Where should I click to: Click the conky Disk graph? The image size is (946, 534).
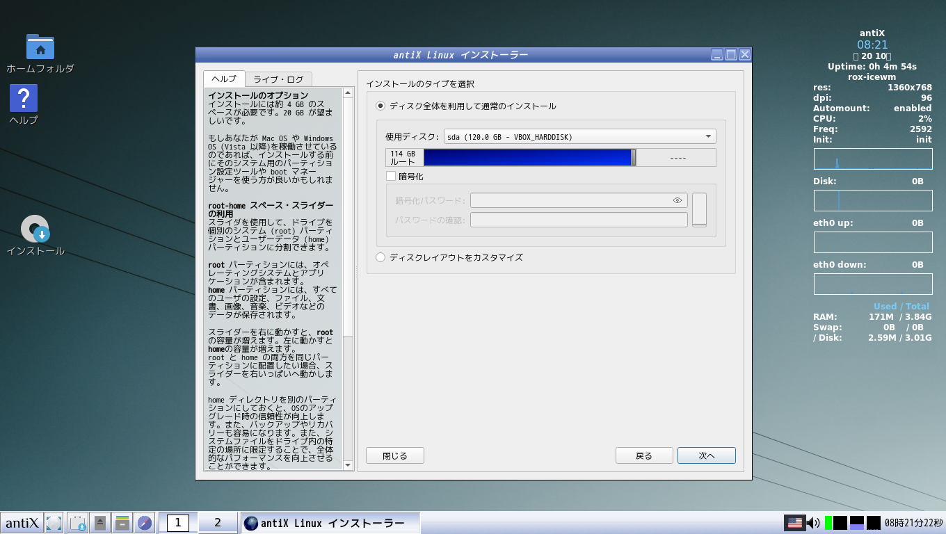[x=873, y=200]
